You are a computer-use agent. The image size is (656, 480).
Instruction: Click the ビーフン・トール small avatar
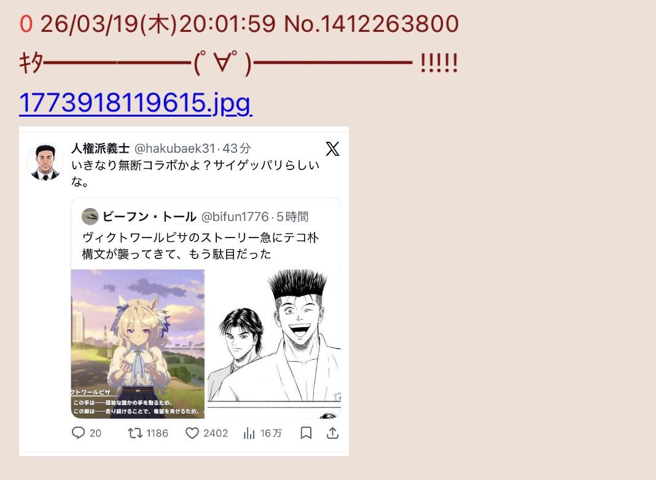(x=90, y=217)
